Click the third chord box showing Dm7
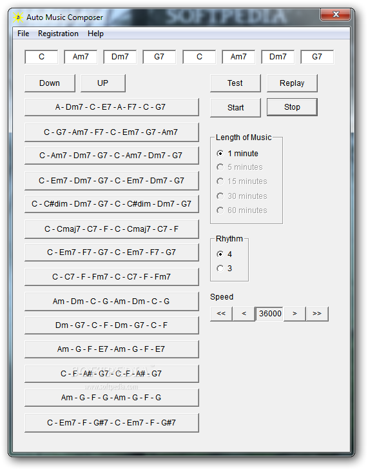Screen dimensions: 368x470 [120, 57]
